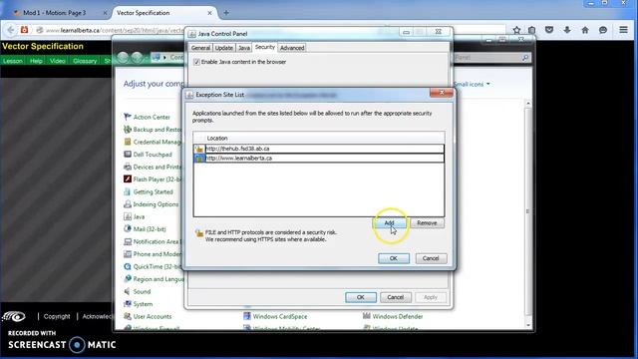Click the Help menu item
Viewport: 638px width, 359px height.
click(36, 61)
